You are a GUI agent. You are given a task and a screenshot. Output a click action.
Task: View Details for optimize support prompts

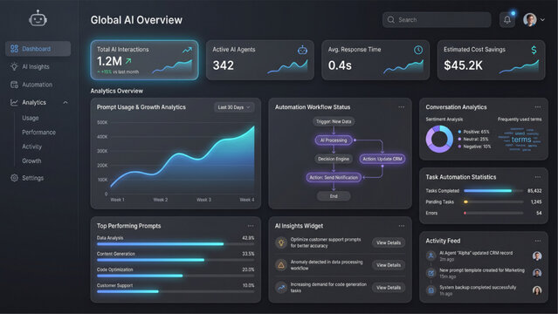tap(389, 242)
